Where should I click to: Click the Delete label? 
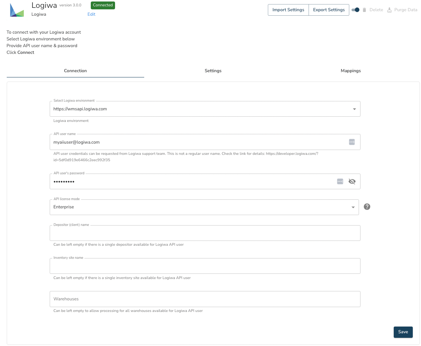[376, 10]
